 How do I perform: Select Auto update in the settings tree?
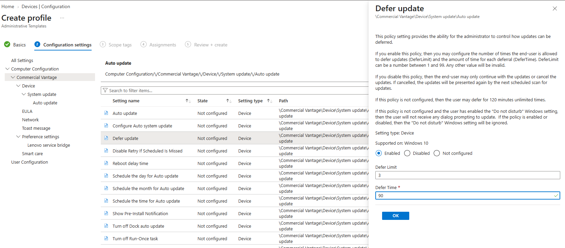tap(45, 103)
